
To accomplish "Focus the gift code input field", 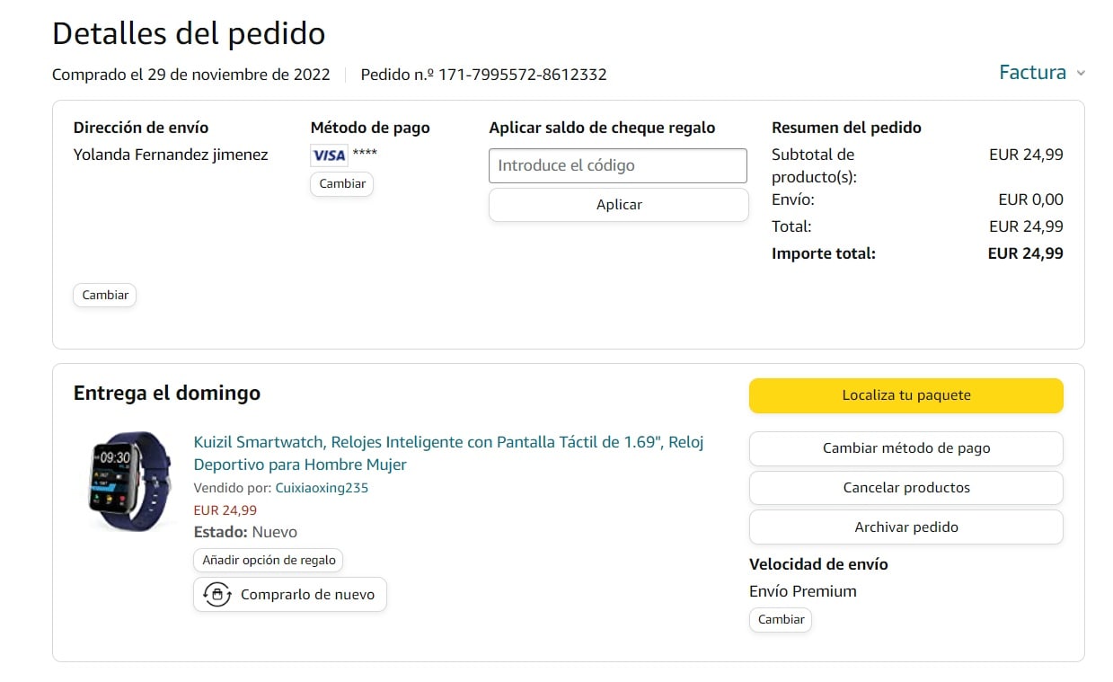I will pyautogui.click(x=618, y=165).
